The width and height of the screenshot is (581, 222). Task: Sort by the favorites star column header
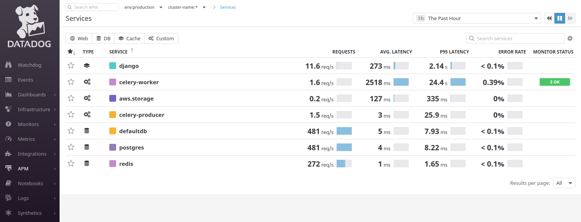[71, 52]
